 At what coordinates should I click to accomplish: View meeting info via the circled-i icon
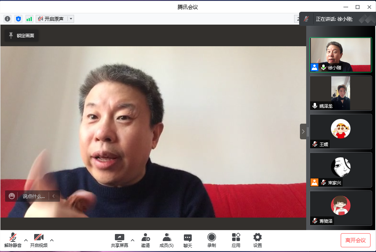tap(7, 18)
